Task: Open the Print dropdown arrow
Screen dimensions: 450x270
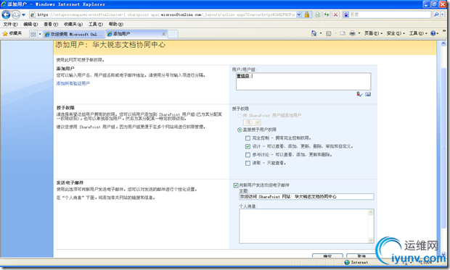Action: (x=359, y=33)
